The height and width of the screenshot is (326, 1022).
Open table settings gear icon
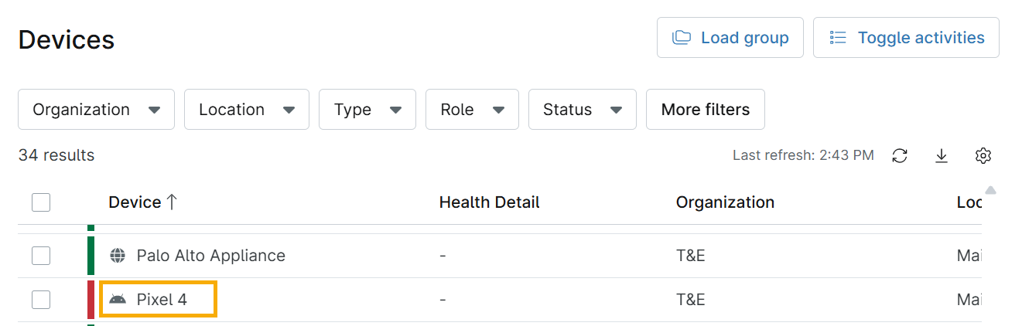coord(983,156)
